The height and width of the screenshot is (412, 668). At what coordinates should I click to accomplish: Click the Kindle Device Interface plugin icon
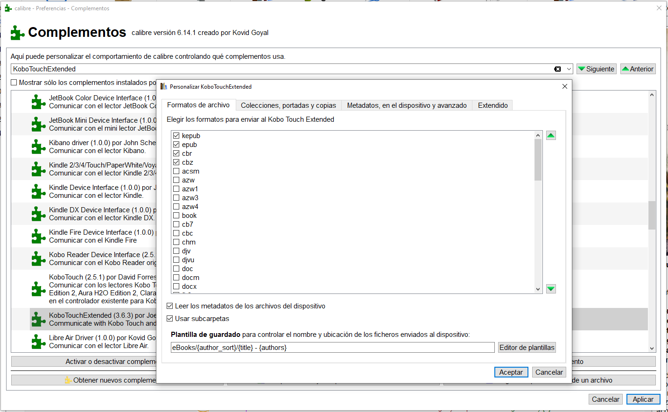point(38,191)
